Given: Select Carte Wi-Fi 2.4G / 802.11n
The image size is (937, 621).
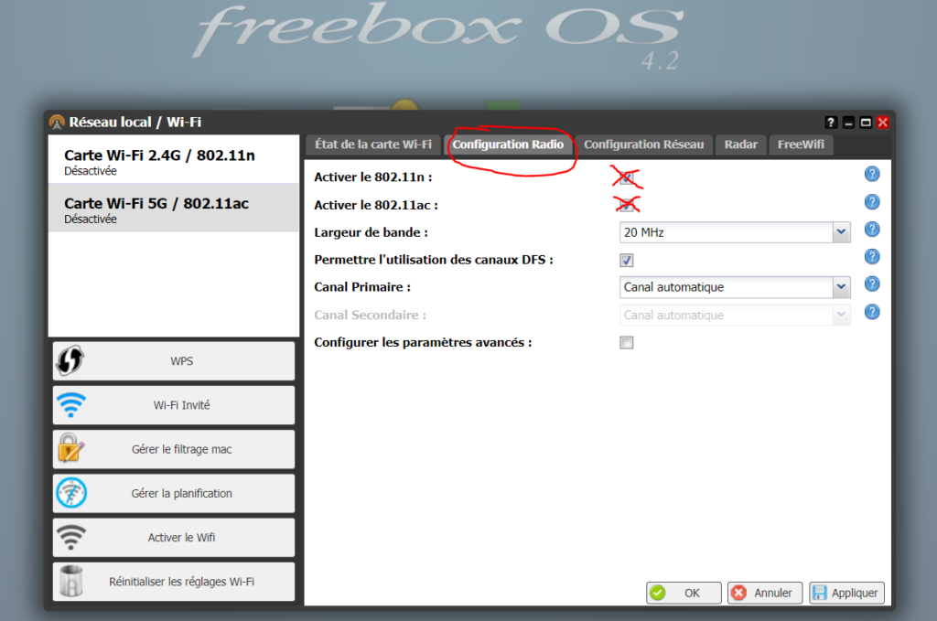Looking at the screenshot, I should click(x=173, y=159).
